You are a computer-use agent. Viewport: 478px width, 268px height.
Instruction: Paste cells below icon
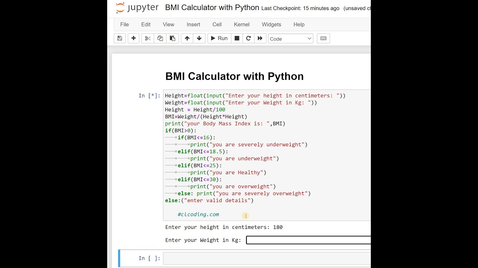[173, 38]
